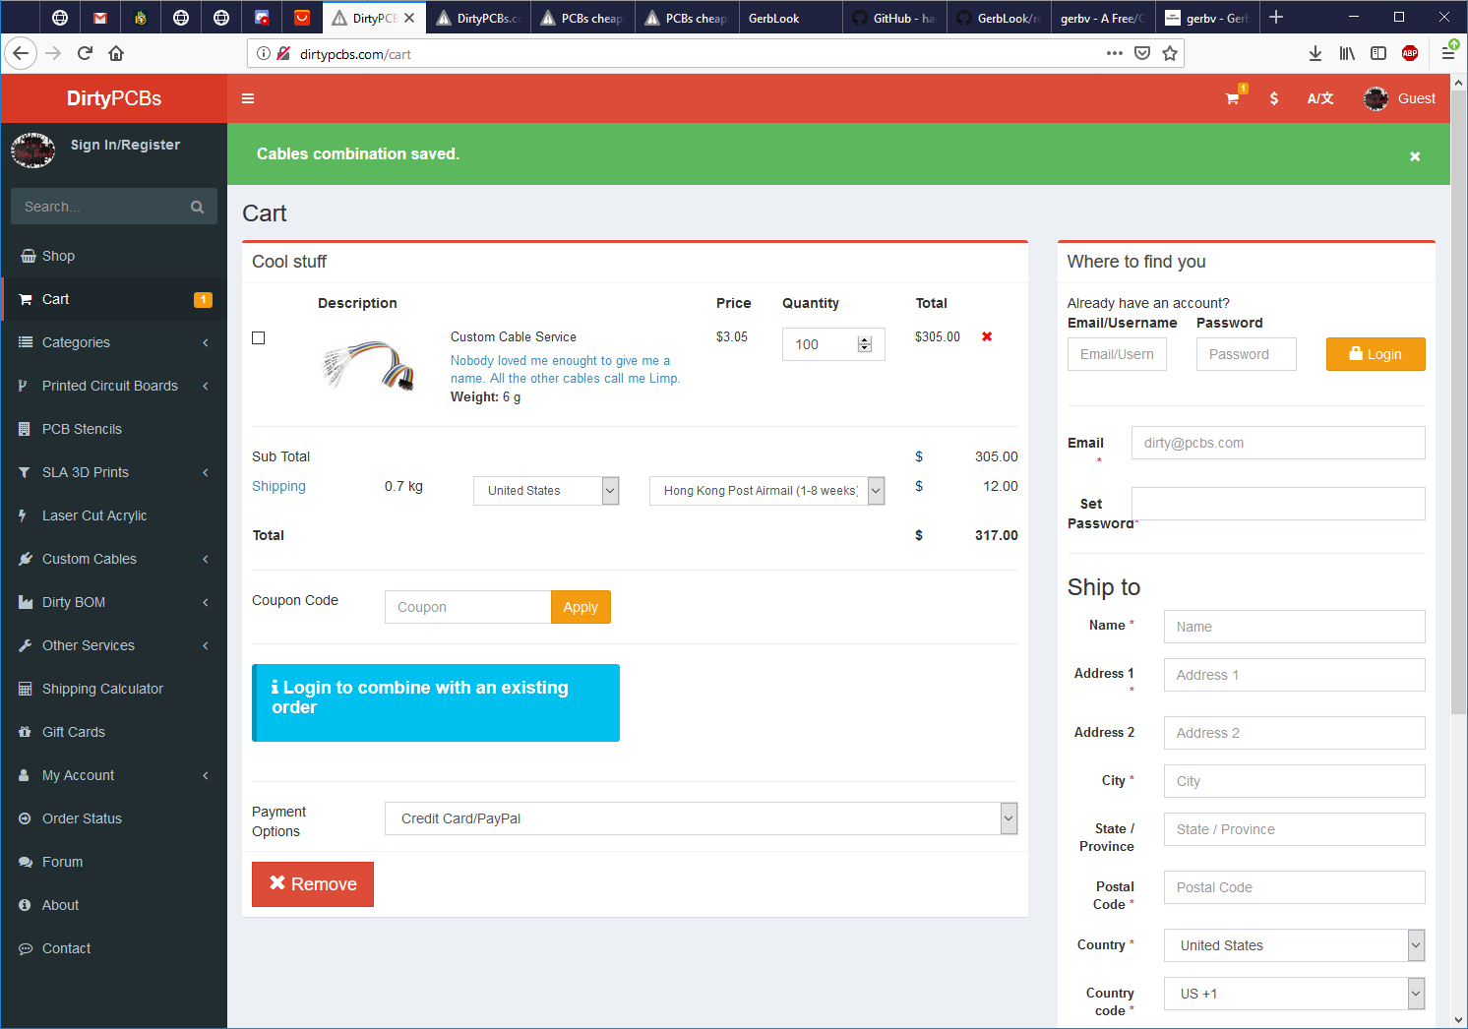Click the orange Login button
1468x1029 pixels.
tap(1376, 354)
